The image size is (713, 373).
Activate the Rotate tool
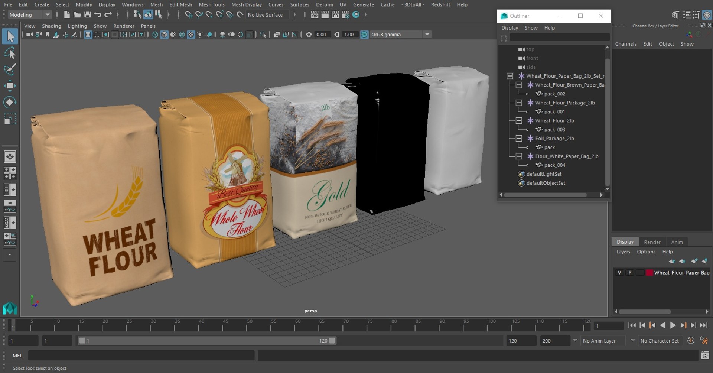click(x=10, y=102)
